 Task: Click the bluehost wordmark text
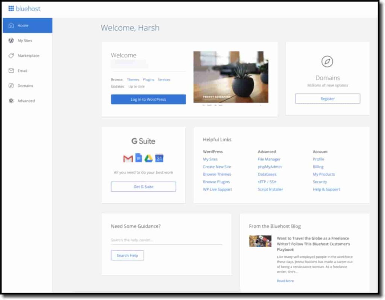[x=28, y=9]
